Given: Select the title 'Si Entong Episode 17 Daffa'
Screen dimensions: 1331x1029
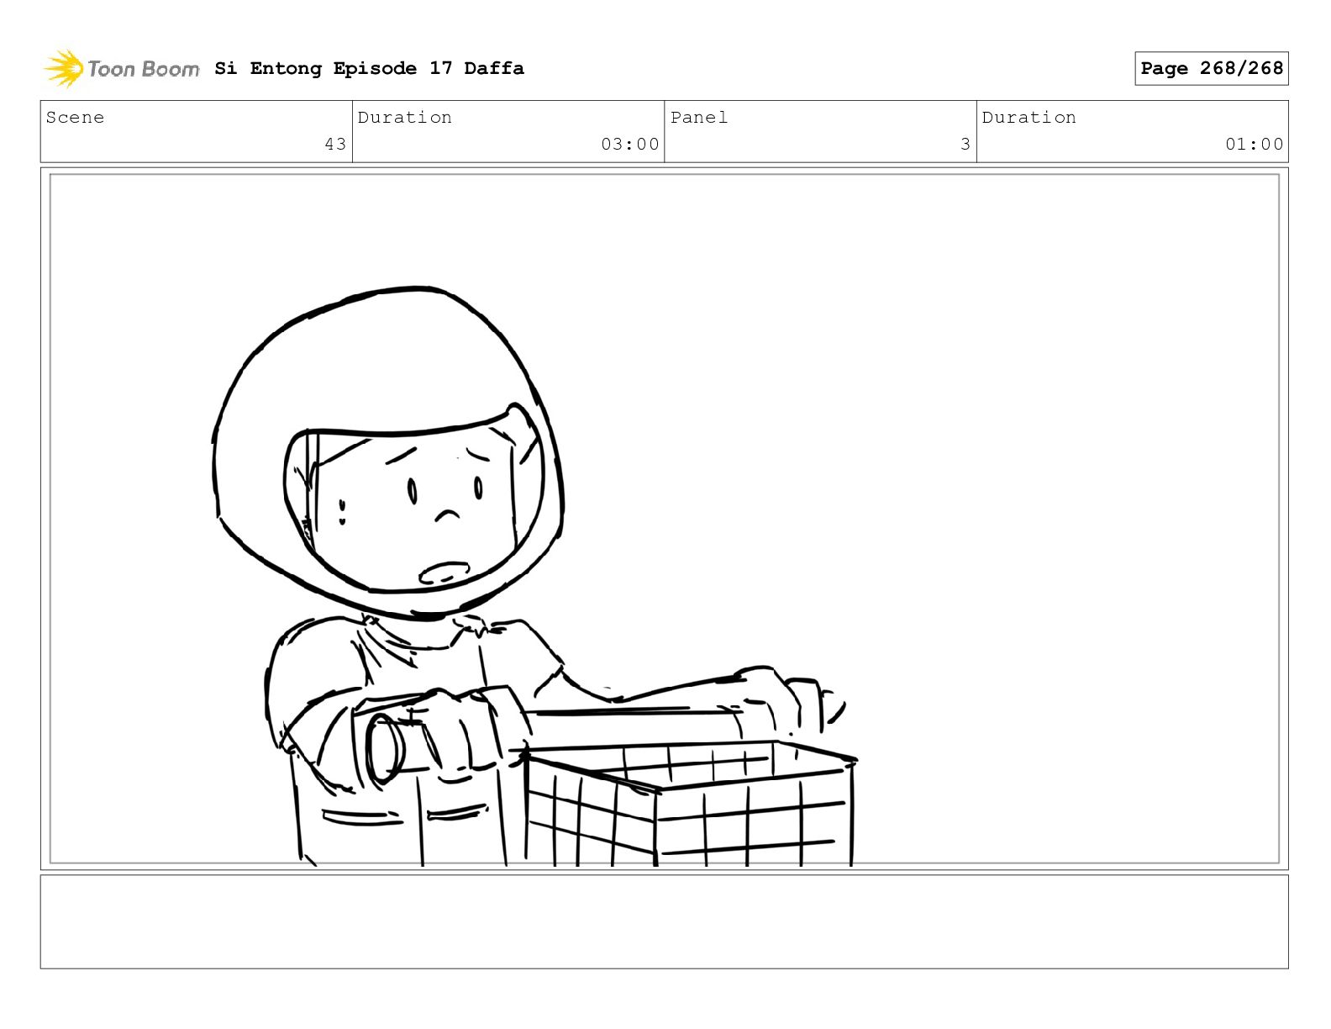Looking at the screenshot, I should click(369, 68).
